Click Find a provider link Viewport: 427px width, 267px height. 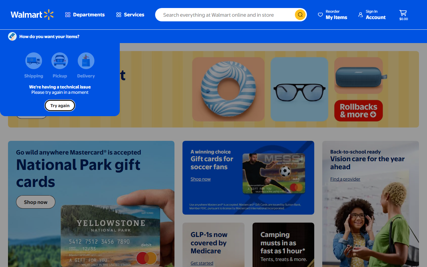coord(345,179)
